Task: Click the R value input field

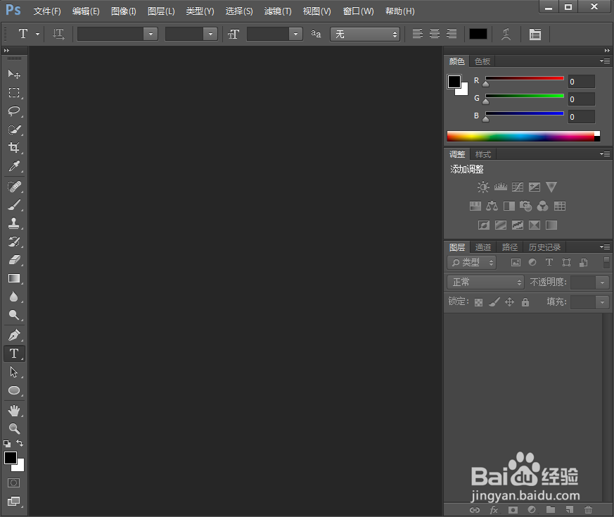Action: (582, 82)
